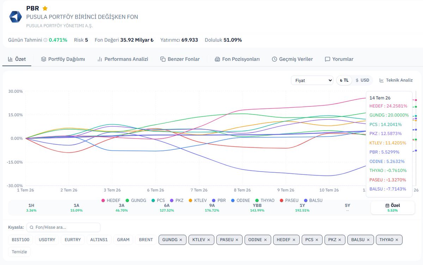
Task: Go to Benzer Fonlar tab
Action: point(180,59)
